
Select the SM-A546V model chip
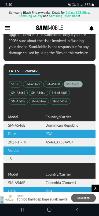click(x=18, y=102)
